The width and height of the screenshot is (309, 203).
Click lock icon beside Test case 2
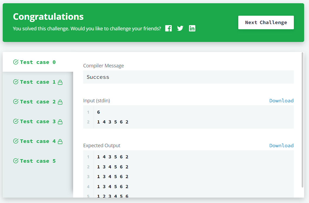point(60,102)
